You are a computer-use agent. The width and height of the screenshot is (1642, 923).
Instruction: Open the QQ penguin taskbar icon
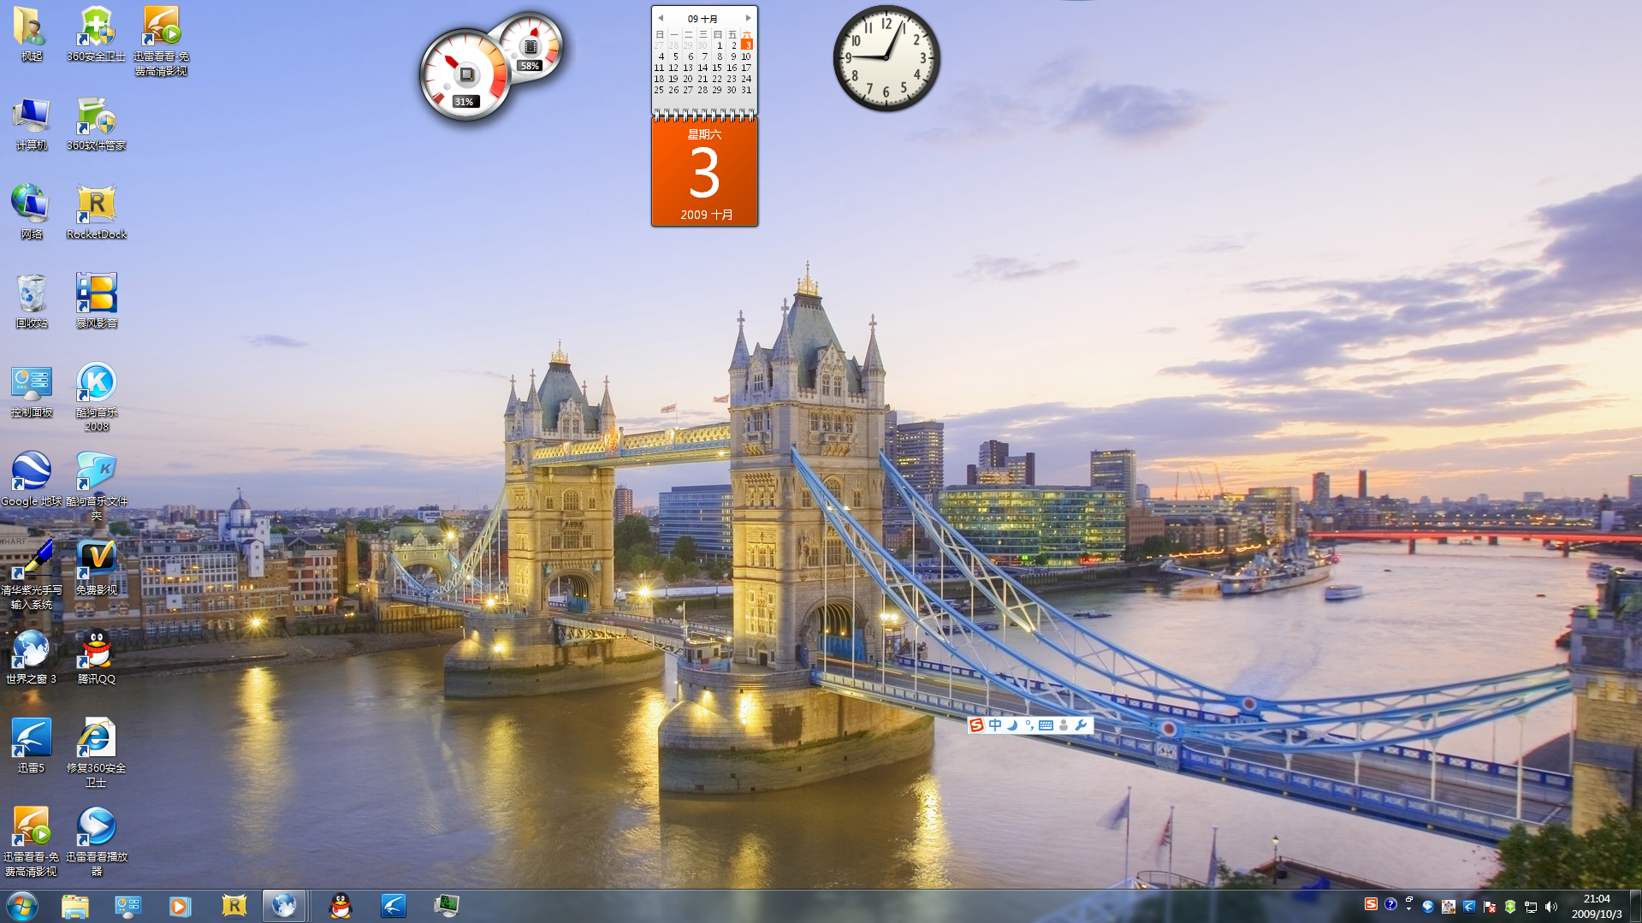(341, 906)
